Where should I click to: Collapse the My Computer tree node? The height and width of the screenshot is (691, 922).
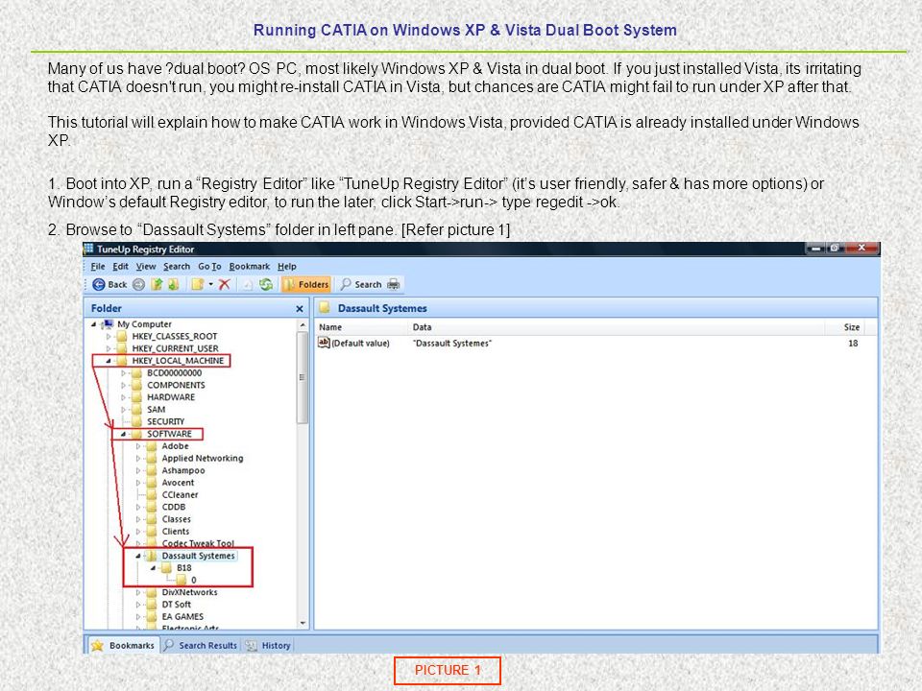pos(93,324)
